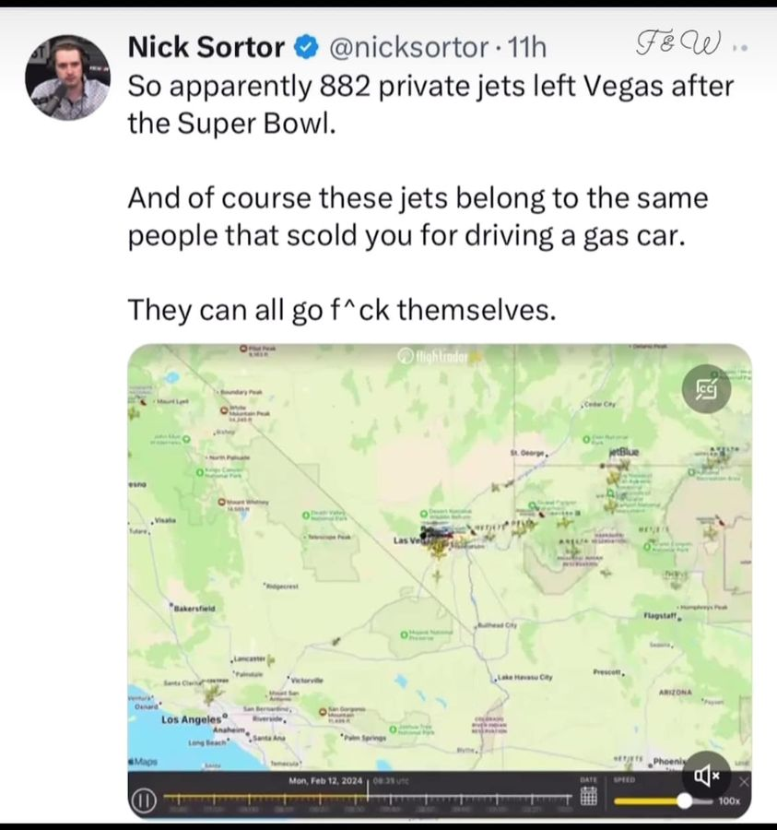
Task: Adjust the playback speed slider knob
Action: pyautogui.click(x=684, y=800)
